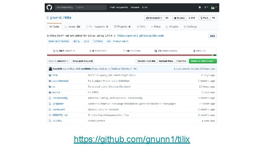The width and height of the screenshot is (264, 148).
Task: Open the po folder
Action: (x=54, y=87)
